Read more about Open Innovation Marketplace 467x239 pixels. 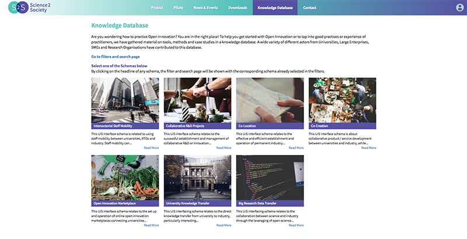pos(151,225)
